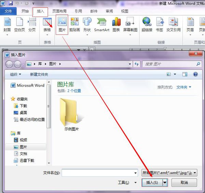Click the blue help question mark icon
Viewport: 205px width, 193px height.
pyautogui.click(x=195, y=74)
